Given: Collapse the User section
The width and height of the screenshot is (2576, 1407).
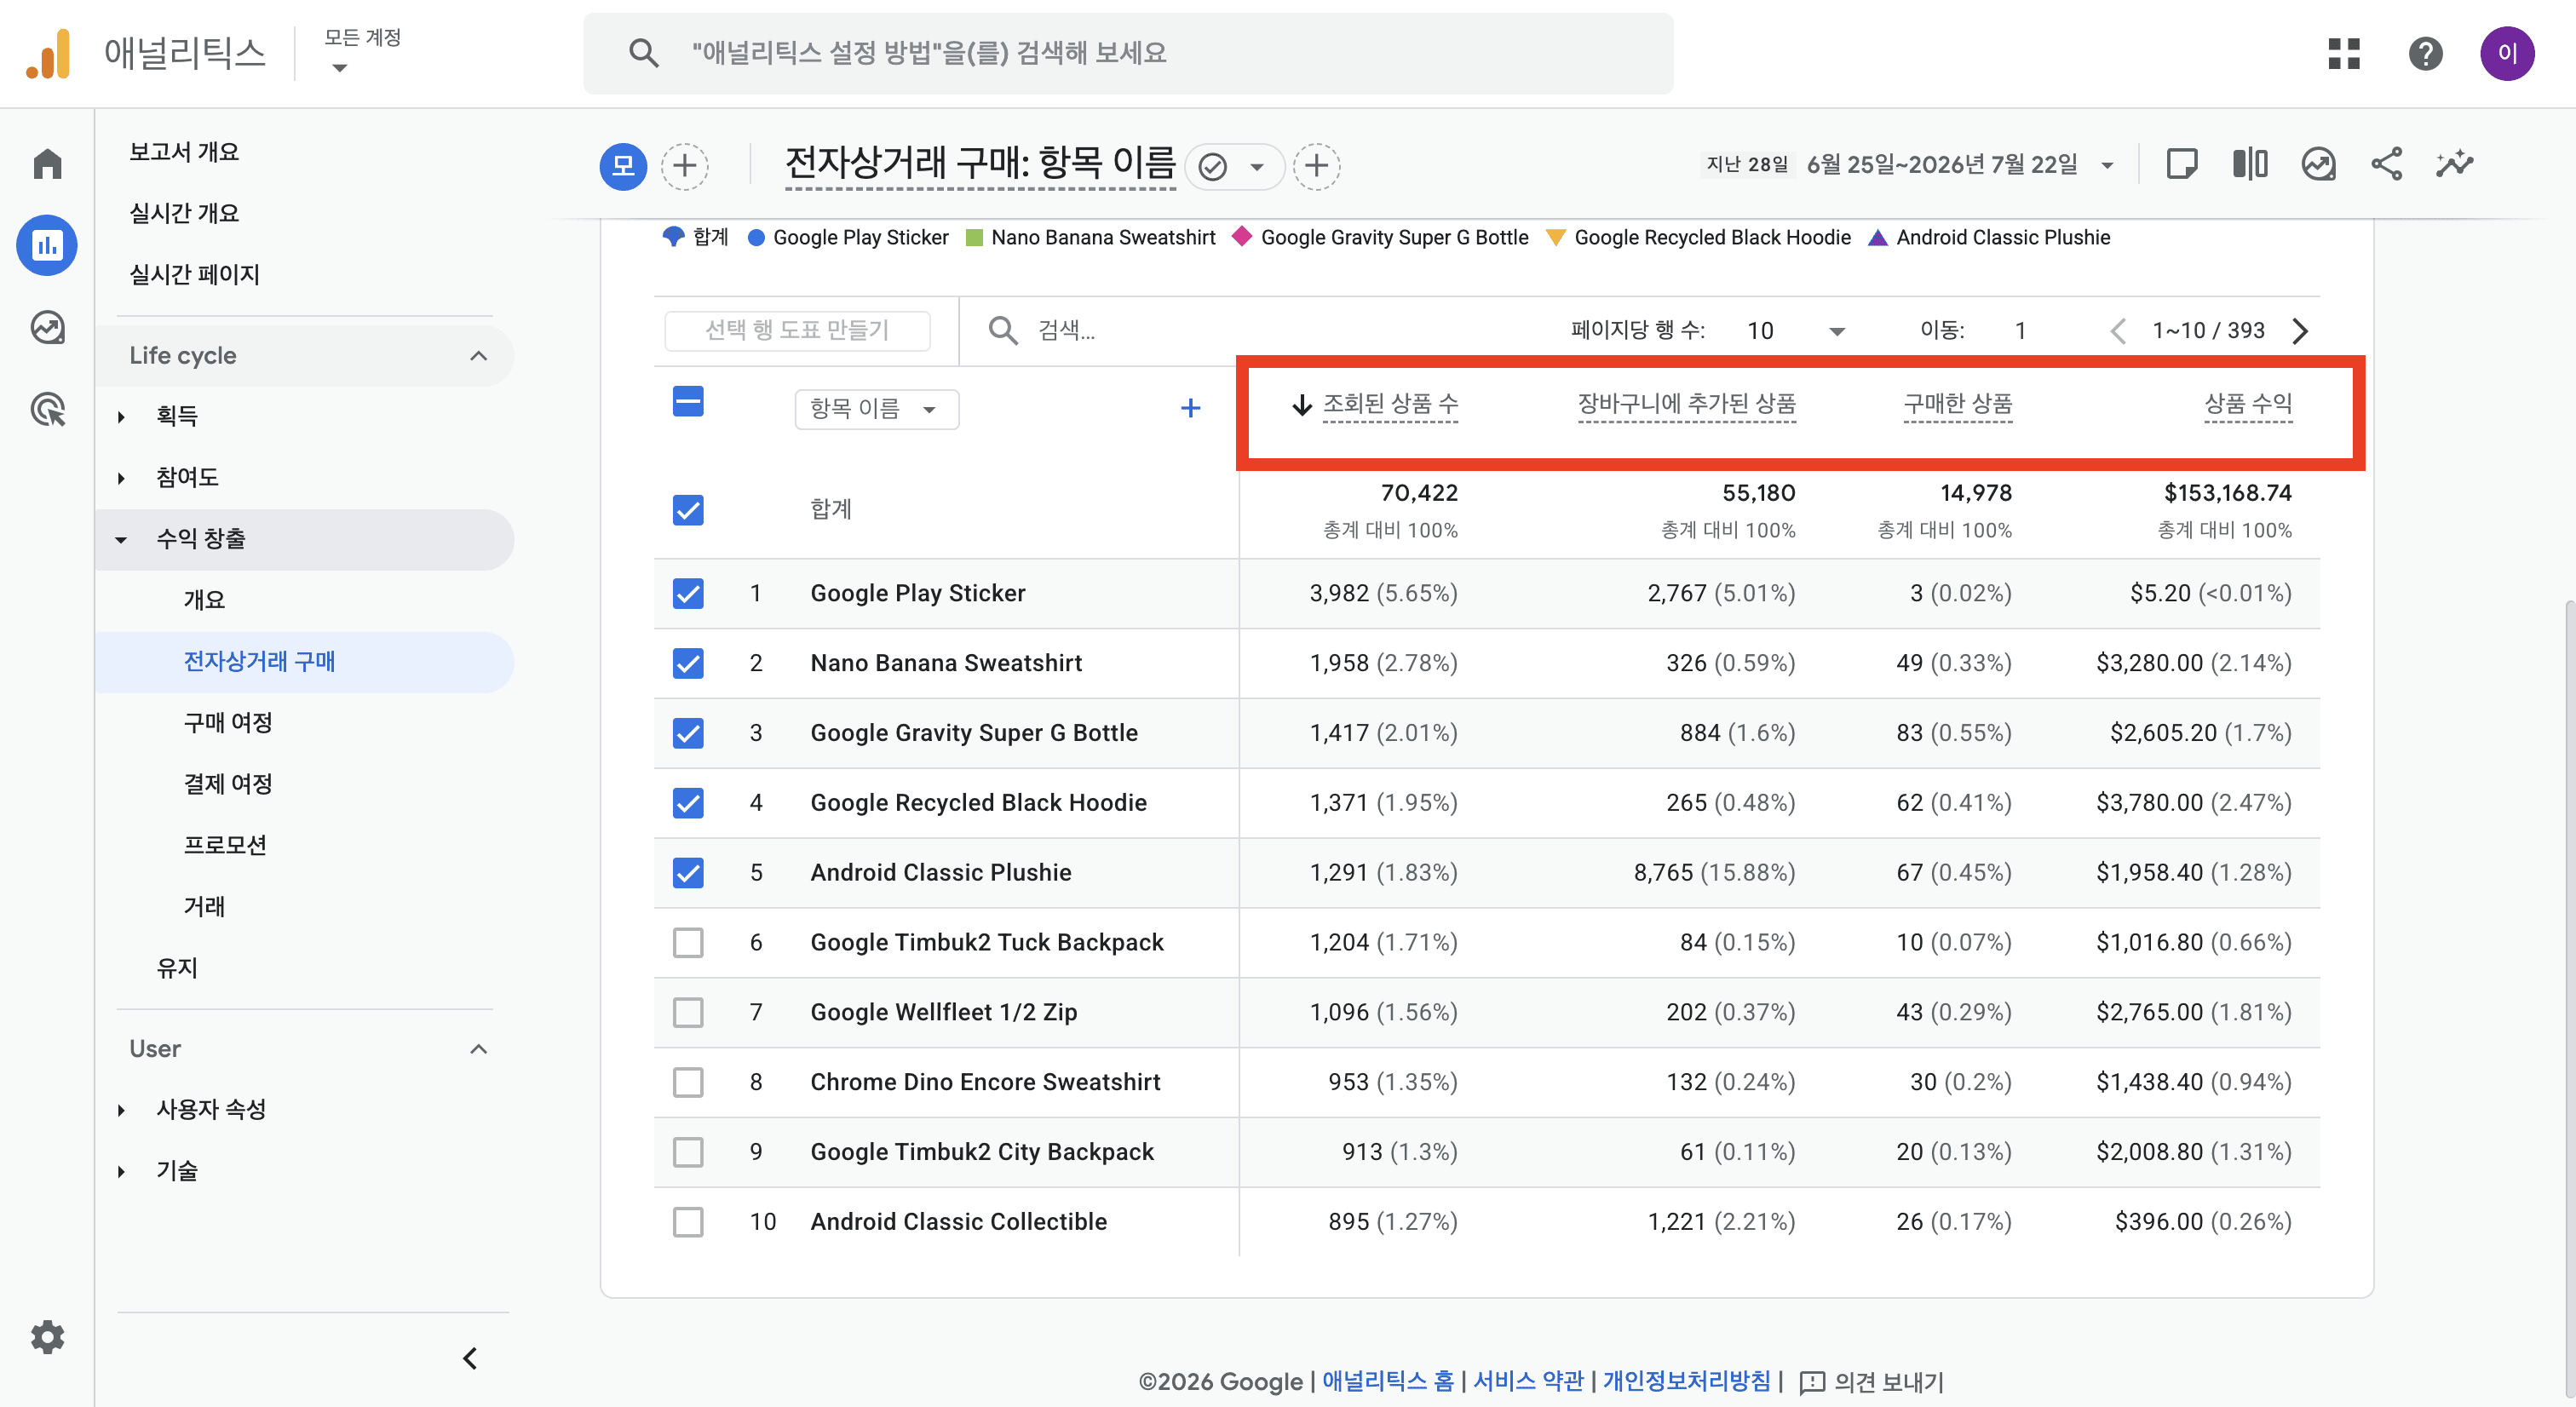Looking at the screenshot, I should 479,1049.
